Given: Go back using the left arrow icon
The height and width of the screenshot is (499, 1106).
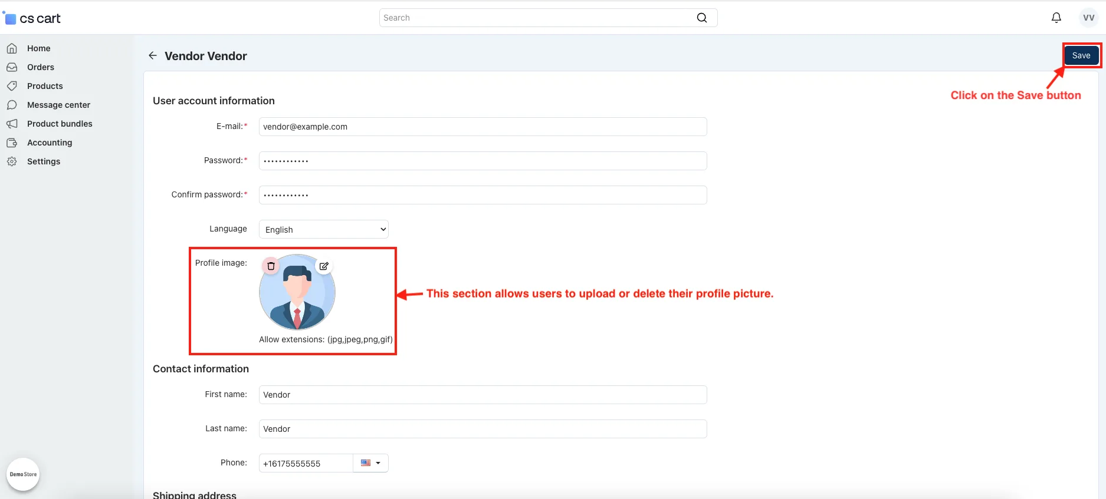Looking at the screenshot, I should point(153,55).
